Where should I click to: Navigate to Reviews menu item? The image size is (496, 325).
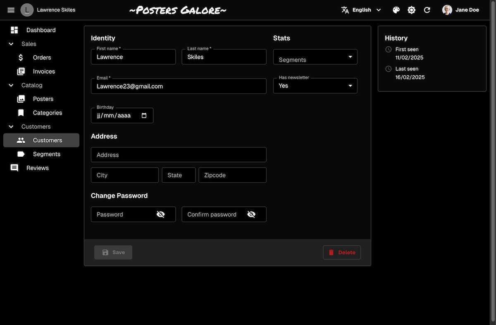(37, 168)
